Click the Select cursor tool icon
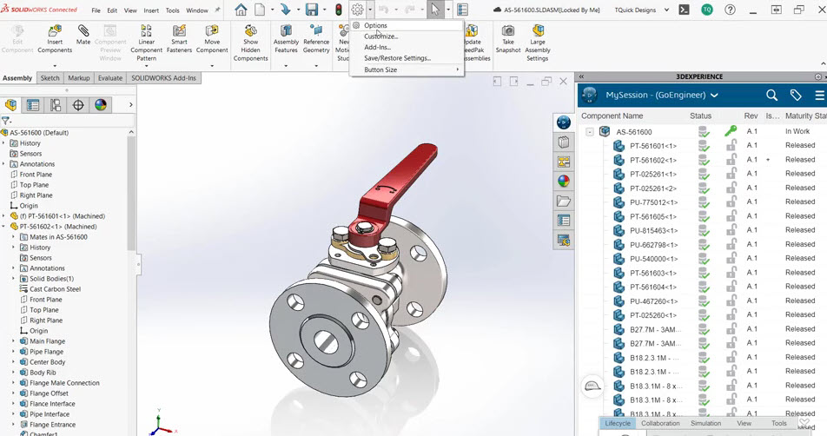 435,10
